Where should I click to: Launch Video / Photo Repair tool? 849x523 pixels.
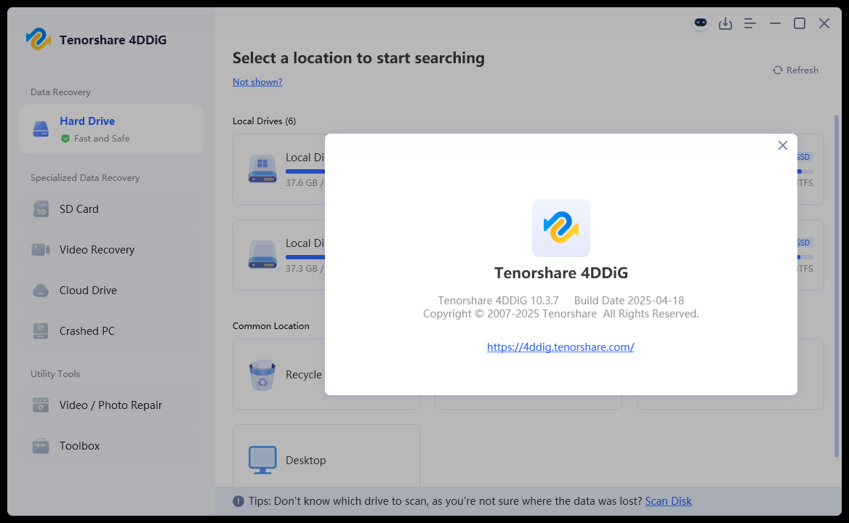[111, 405]
